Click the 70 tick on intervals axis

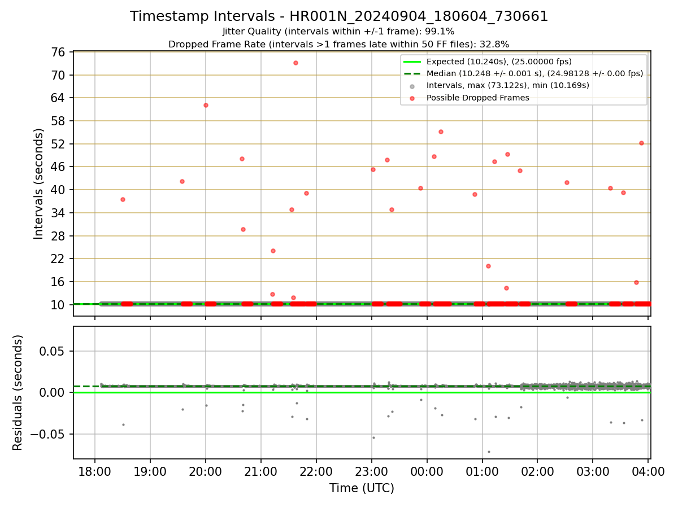point(59,75)
